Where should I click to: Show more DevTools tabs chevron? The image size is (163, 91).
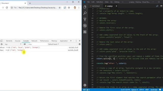(71, 41)
